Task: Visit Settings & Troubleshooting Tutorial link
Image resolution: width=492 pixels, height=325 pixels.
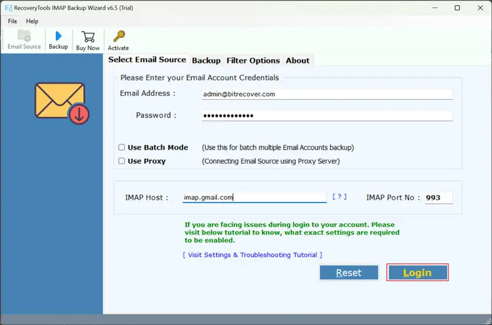Action: click(252, 255)
